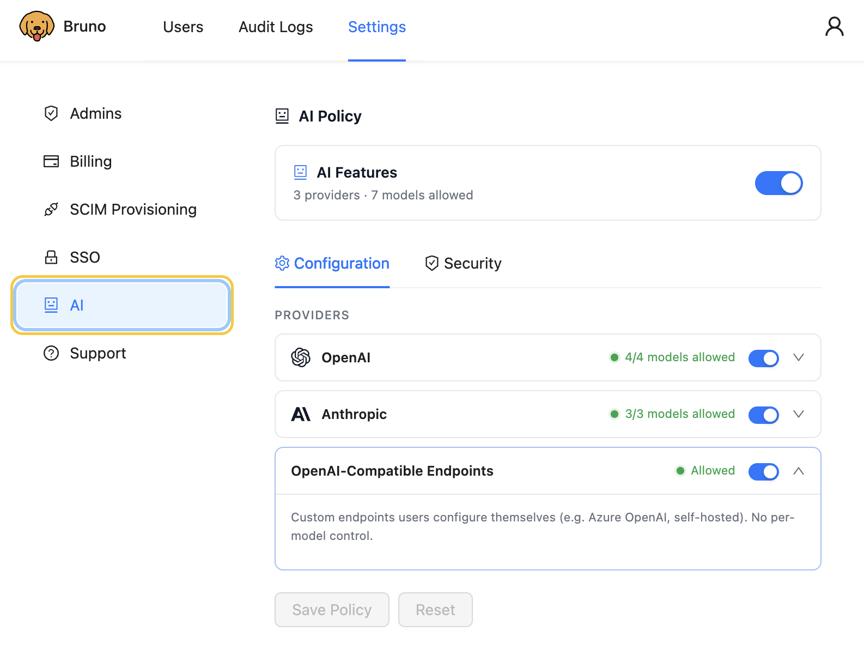Open the Audit Logs tab
Image resolution: width=864 pixels, height=656 pixels.
276,27
